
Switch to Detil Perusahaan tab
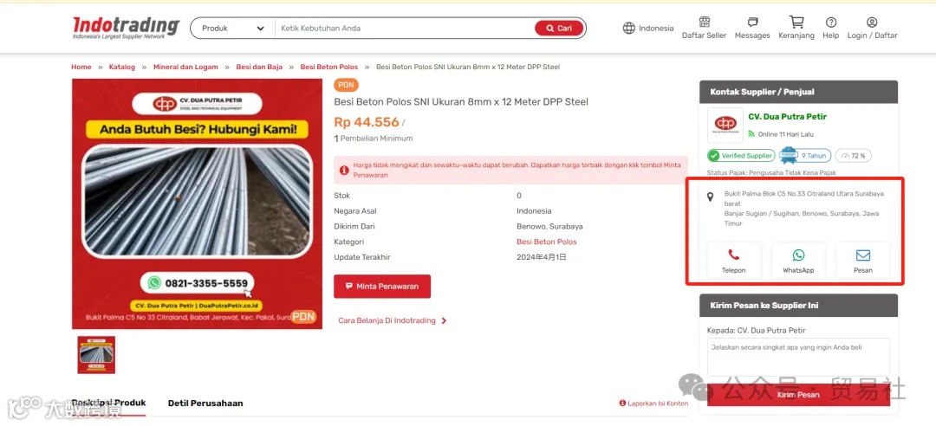[205, 403]
